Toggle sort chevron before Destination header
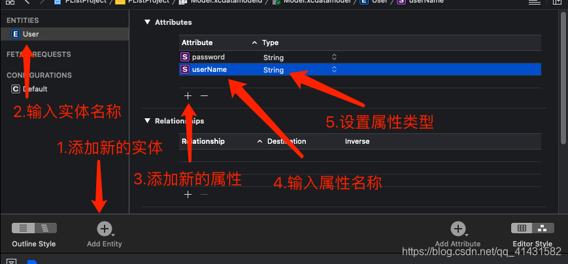 (x=259, y=141)
